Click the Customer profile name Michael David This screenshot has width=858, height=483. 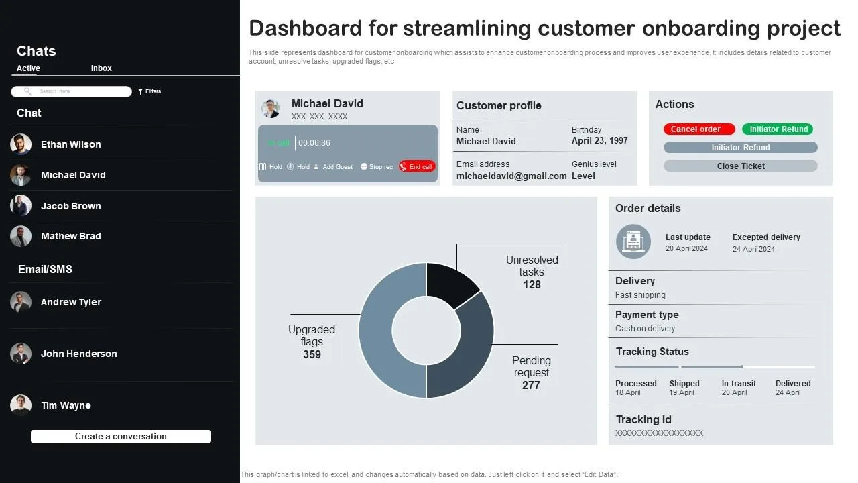(486, 141)
